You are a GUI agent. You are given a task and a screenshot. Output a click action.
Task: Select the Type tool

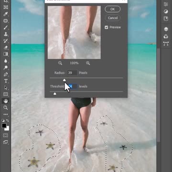tap(6, 81)
